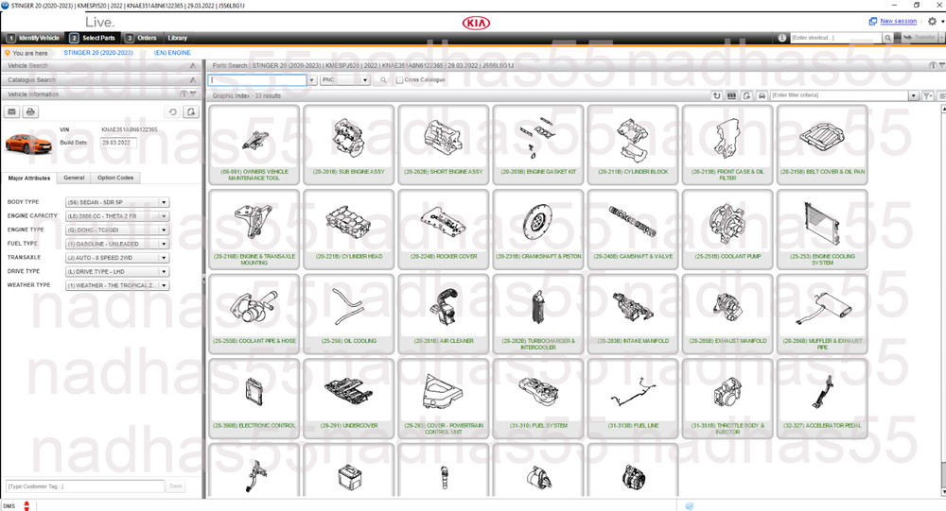The height and width of the screenshot is (511, 946).
Task: Open the Engine Gasket Kit (20-203B) group
Action: tap(538, 145)
